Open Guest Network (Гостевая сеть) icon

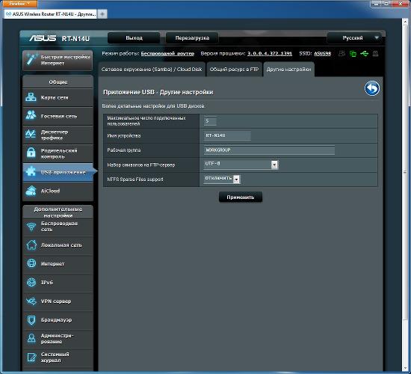(31, 115)
